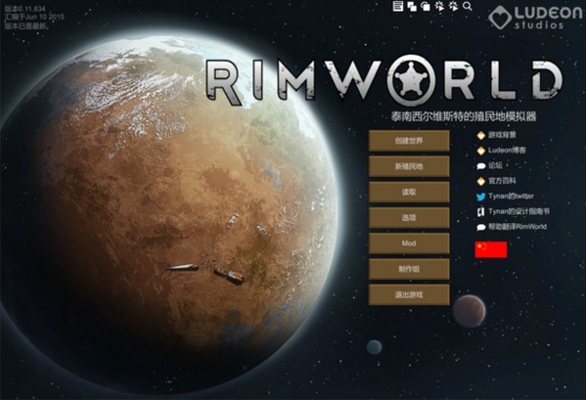This screenshot has width=586, height=400.
Task: Change language via the Chinese flag
Action: 491,249
